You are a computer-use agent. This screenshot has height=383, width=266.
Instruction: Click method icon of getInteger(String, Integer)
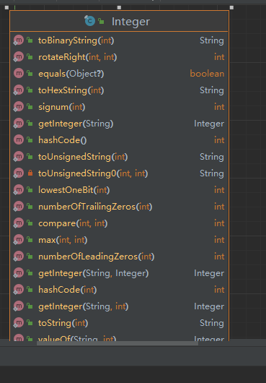tap(19, 272)
